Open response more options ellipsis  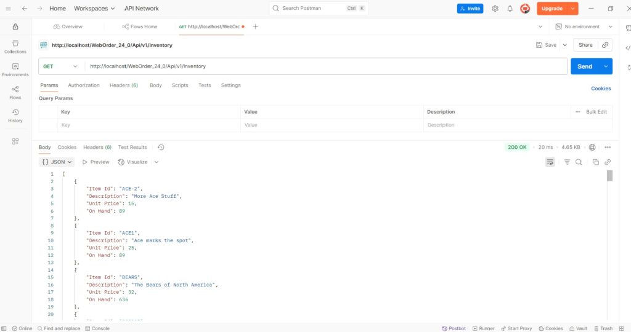click(608, 148)
